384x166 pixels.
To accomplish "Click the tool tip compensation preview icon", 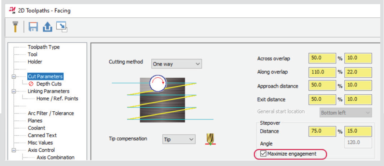I will coord(210,139).
